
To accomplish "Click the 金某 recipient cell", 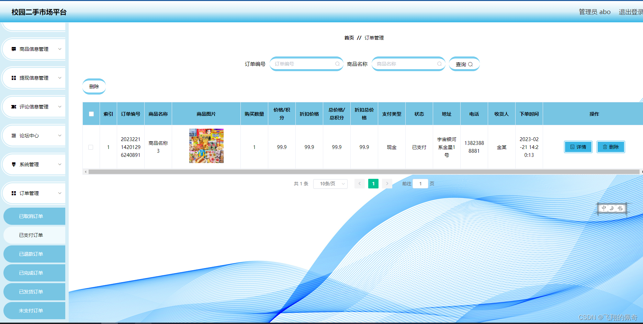I will tap(501, 147).
